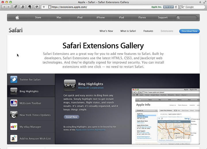Open the Mac tab in Apple navigation
Screen dimensions: 207x149
59,18
